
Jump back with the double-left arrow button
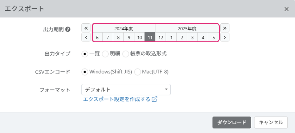click(86, 28)
